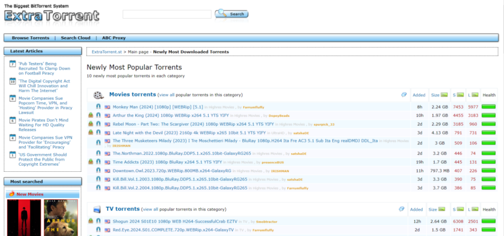
Task: Click torrent download icon for Time Addicts
Action: click(x=91, y=162)
